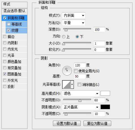The image size is (135, 130).
Task: Open 内阴影 settings panel
Action: (14, 43)
